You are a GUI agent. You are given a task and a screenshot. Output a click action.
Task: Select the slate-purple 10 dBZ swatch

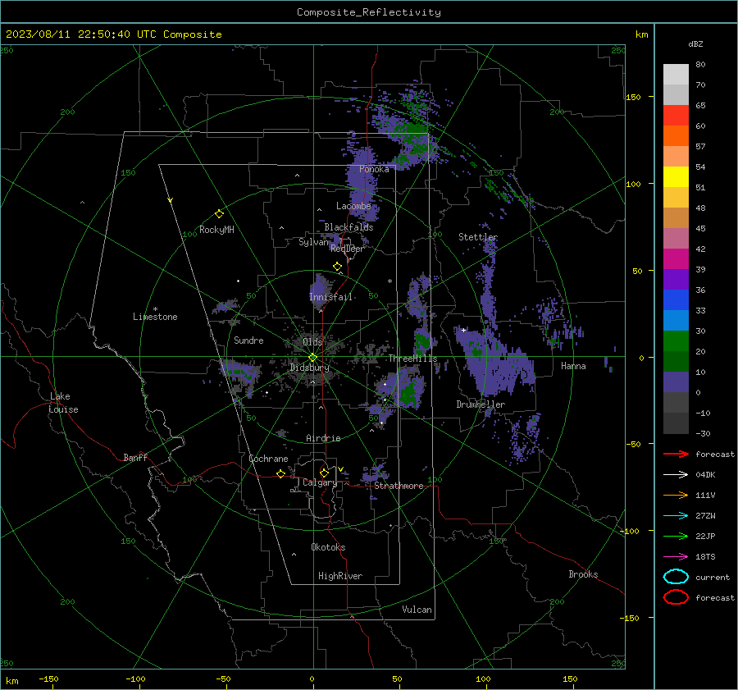[676, 382]
